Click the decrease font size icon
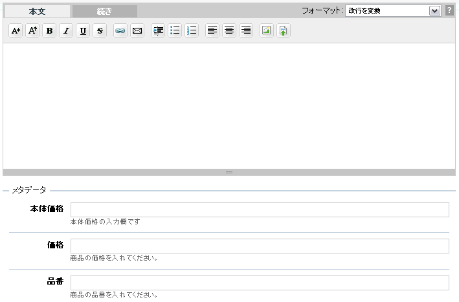This screenshot has height=302, width=459. point(16,30)
